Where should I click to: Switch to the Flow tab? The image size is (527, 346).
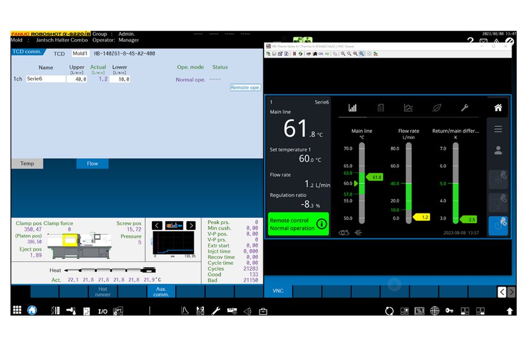92,163
